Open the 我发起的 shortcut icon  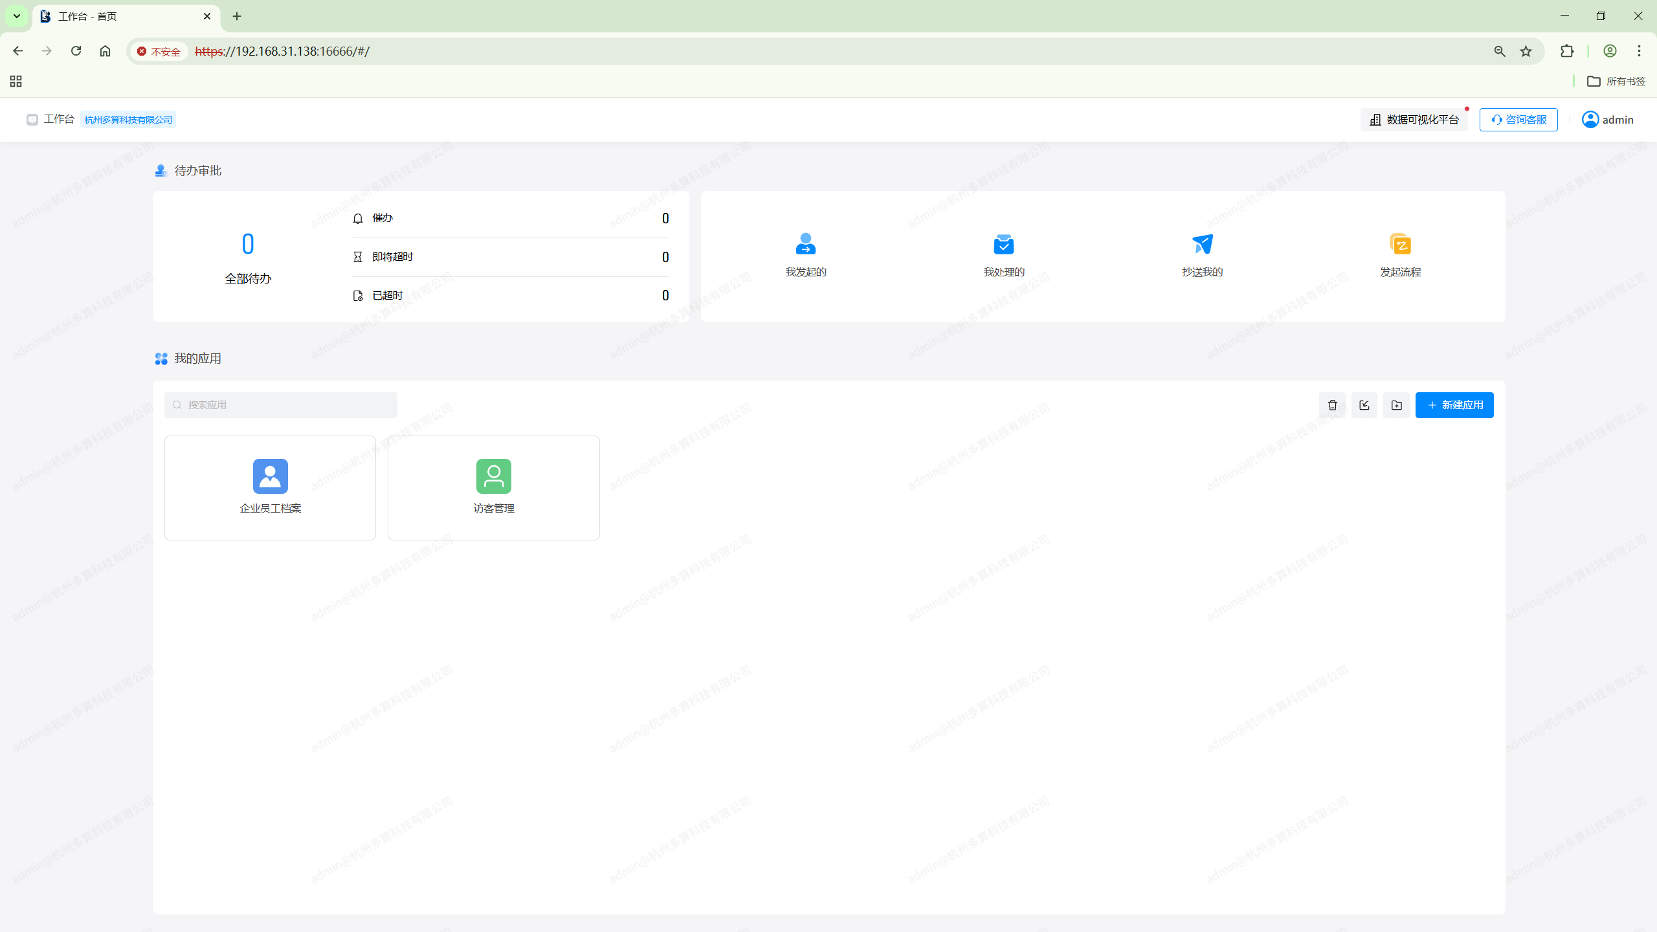point(805,245)
